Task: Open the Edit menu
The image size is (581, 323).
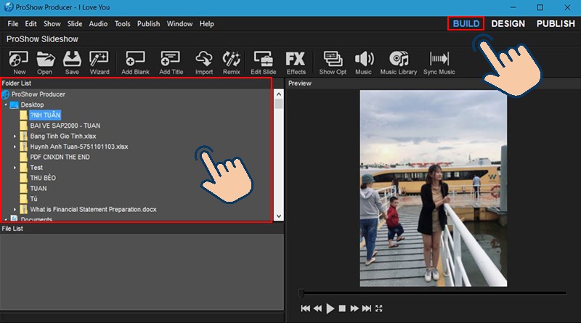Action: tap(31, 24)
